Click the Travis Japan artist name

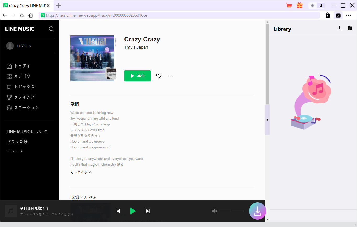(x=136, y=47)
